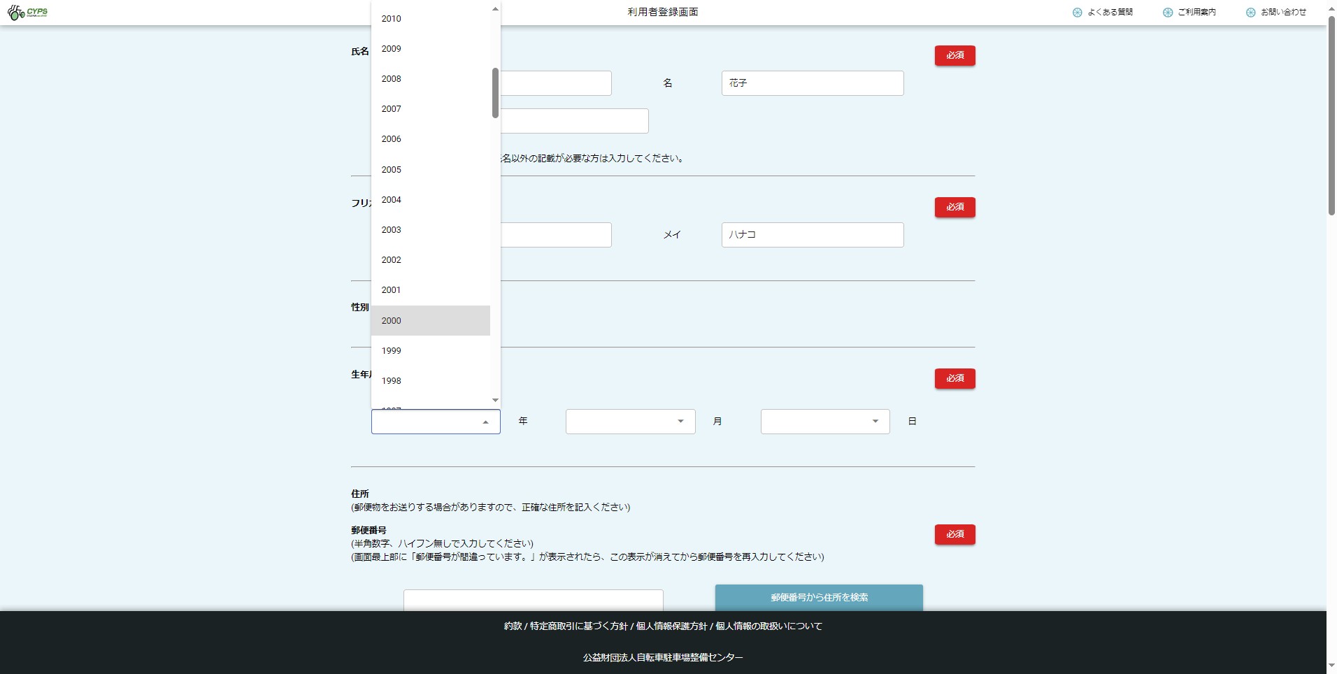Screen dimensions: 1337x674
Task: Click the postal code input field
Action: point(533,601)
